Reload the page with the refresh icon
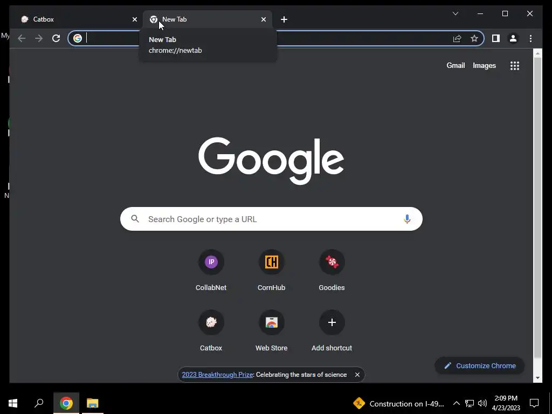The image size is (552, 414). pos(56,38)
